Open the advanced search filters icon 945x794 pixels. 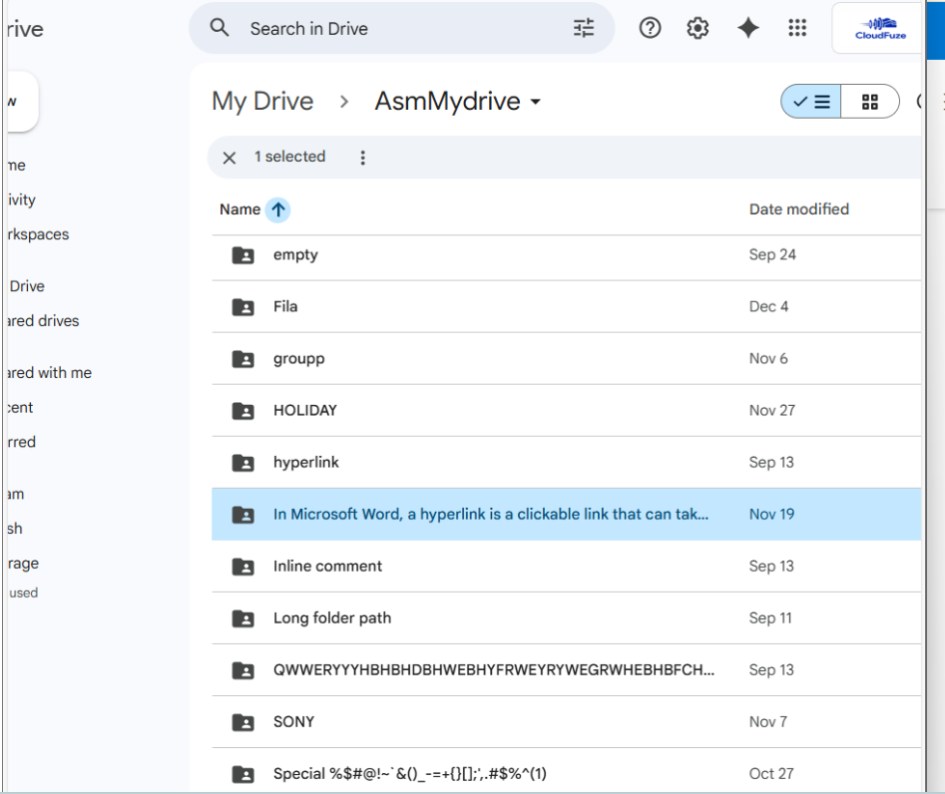point(583,28)
